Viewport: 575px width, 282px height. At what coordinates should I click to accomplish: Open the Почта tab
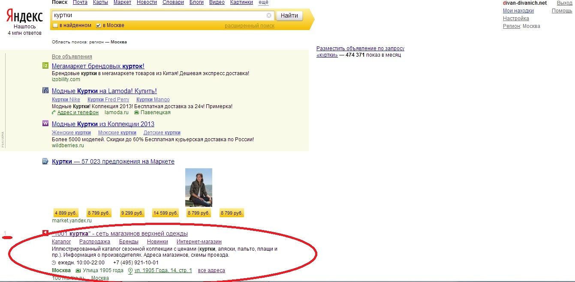[80, 3]
